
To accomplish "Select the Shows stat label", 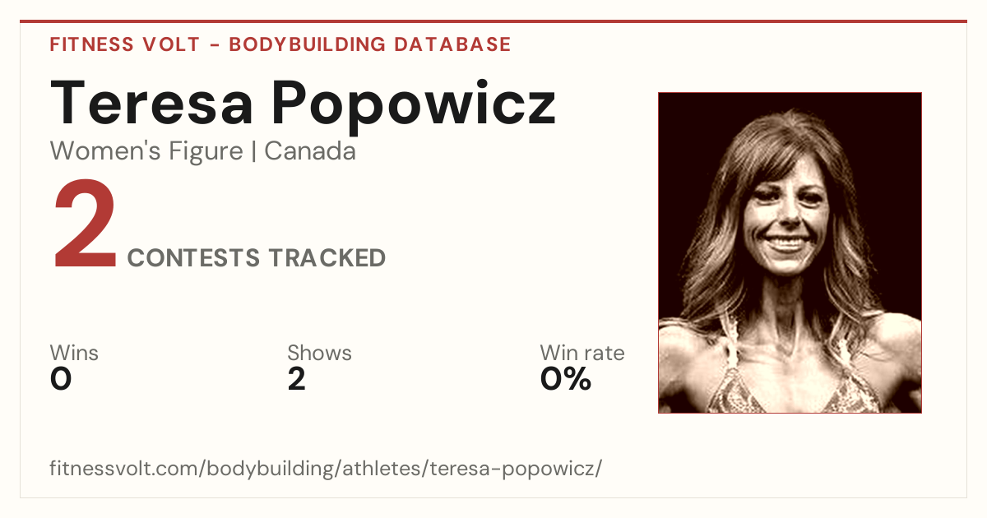I will pos(319,353).
